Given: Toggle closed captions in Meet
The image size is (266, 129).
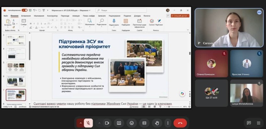Looking at the screenshot, I should click(x=144, y=123).
